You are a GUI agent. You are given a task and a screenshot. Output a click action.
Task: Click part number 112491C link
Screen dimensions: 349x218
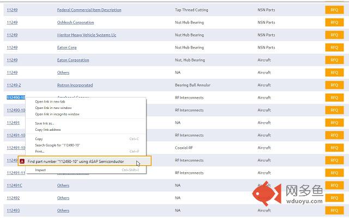click(14, 185)
